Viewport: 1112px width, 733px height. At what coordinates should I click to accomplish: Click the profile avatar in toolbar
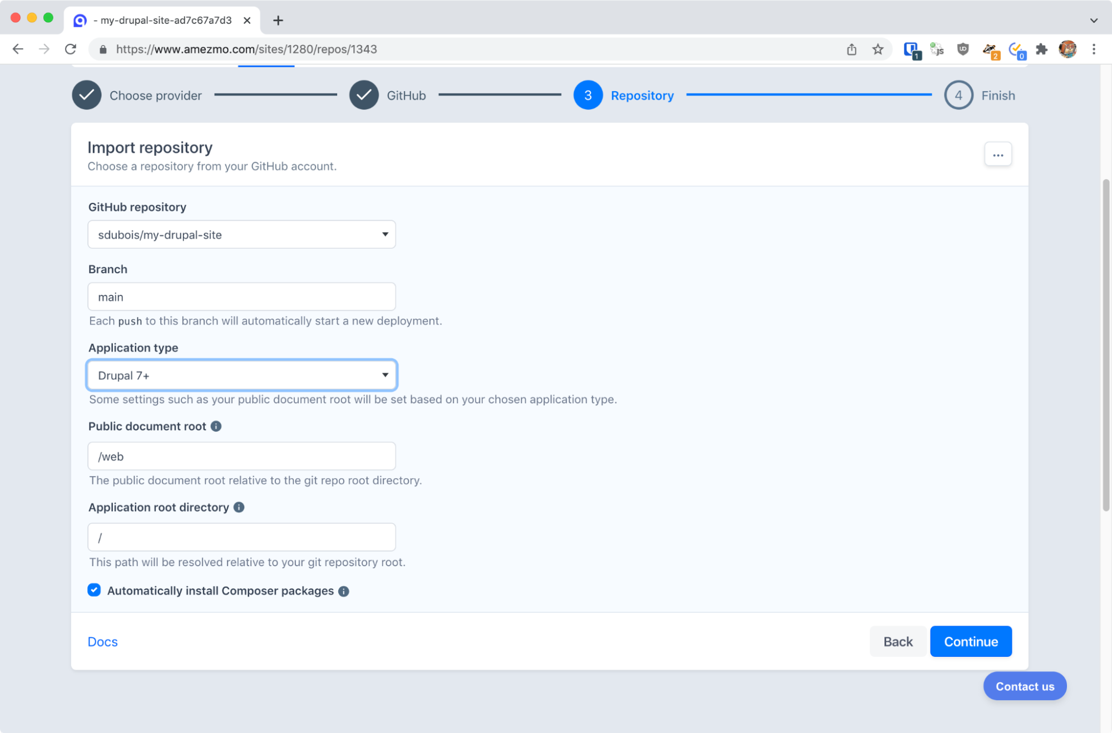click(1067, 49)
